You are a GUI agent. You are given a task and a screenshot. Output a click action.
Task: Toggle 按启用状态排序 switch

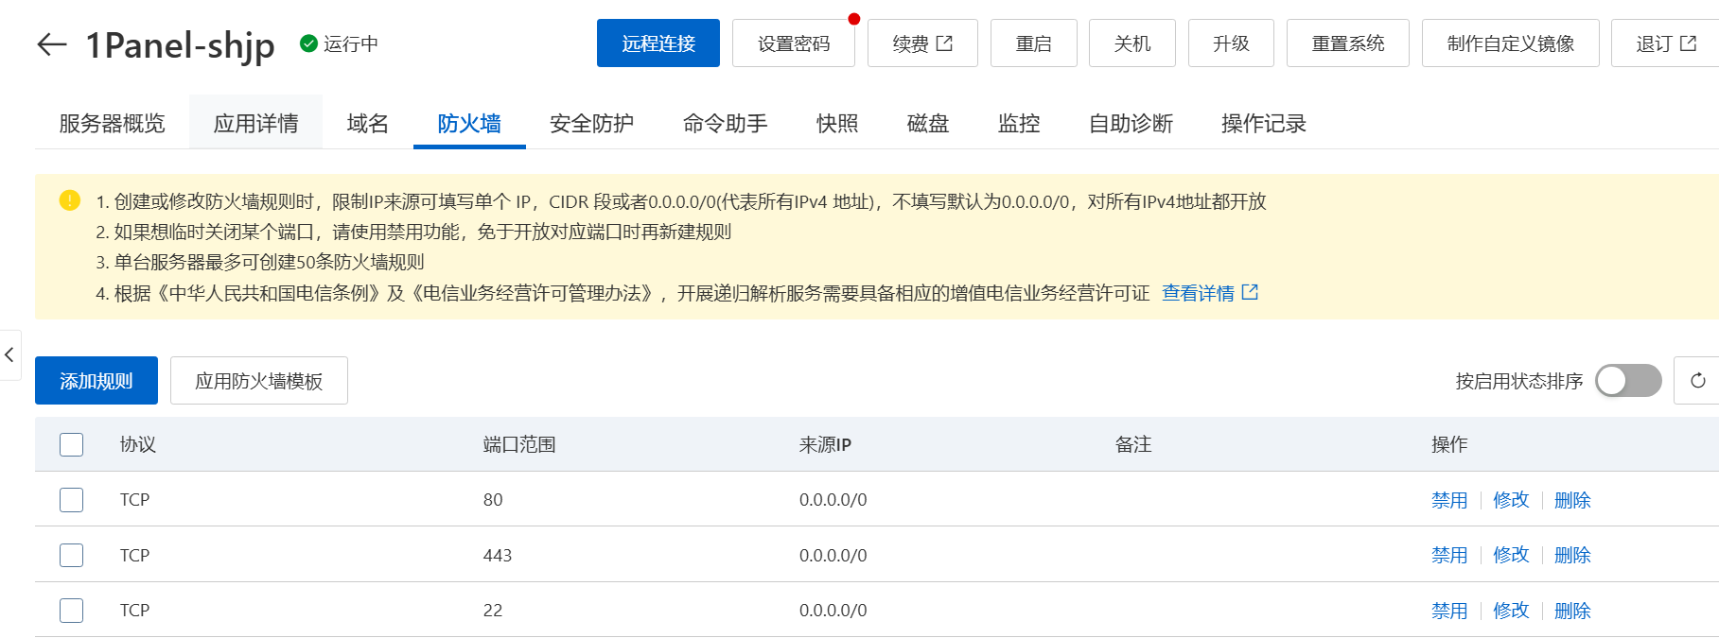(1627, 381)
